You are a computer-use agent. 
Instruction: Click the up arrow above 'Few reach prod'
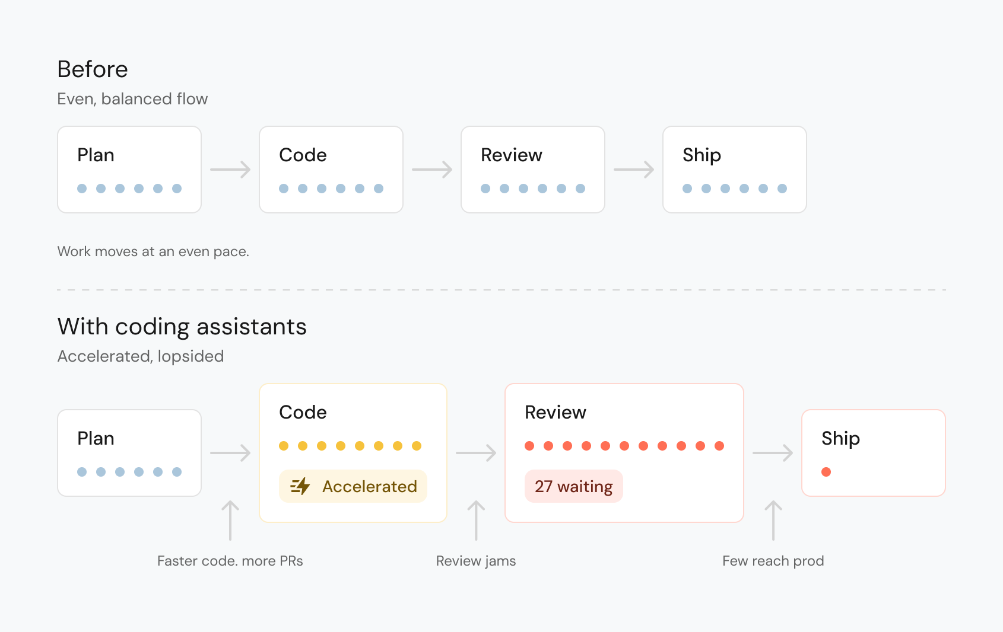(x=773, y=521)
